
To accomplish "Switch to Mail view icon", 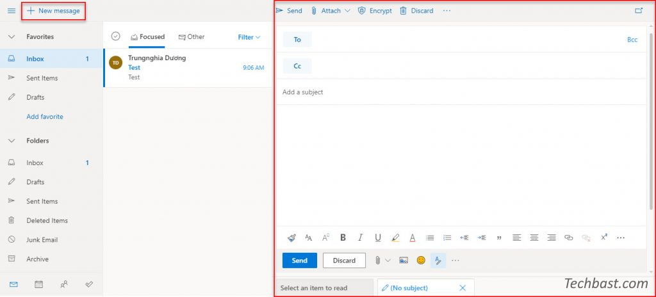I will click(13, 284).
